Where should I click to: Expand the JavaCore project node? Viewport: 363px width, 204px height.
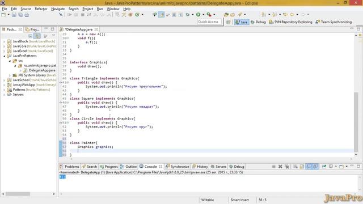[x=4, y=46]
